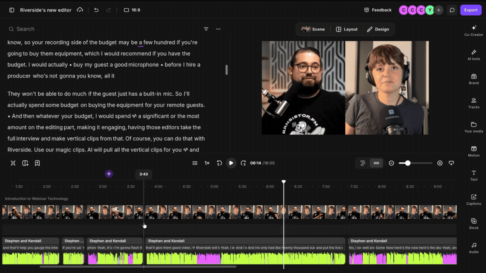
Task: Open the 16:9 aspect ratio selector
Action: tap(132, 10)
